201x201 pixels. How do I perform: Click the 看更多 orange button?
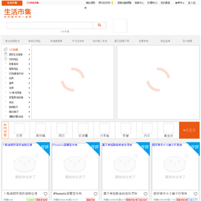[x=189, y=130]
